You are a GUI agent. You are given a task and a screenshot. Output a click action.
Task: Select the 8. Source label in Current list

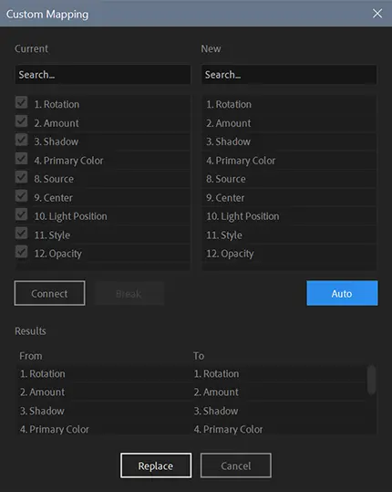[x=54, y=179]
